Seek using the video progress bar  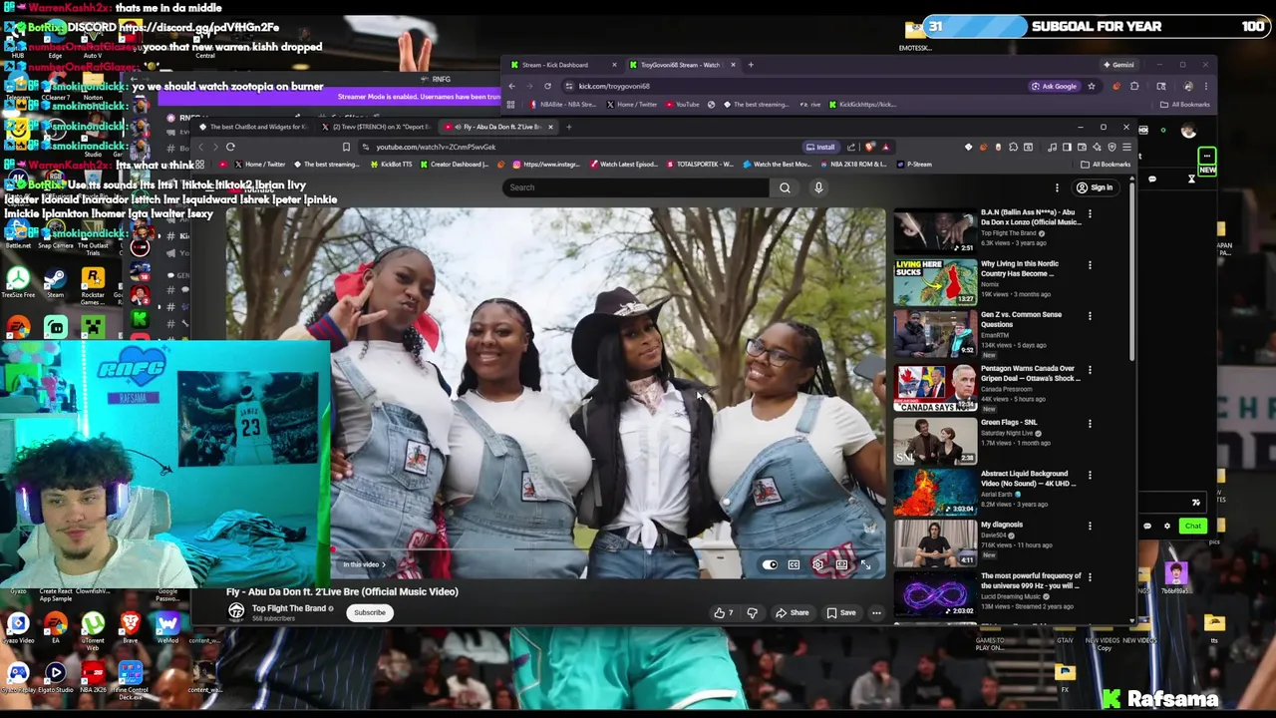coord(604,549)
